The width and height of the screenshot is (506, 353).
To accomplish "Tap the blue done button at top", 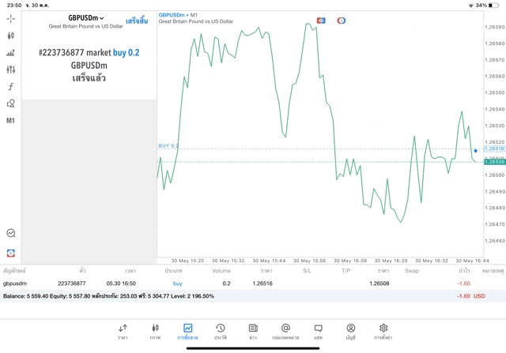I will click(x=136, y=21).
